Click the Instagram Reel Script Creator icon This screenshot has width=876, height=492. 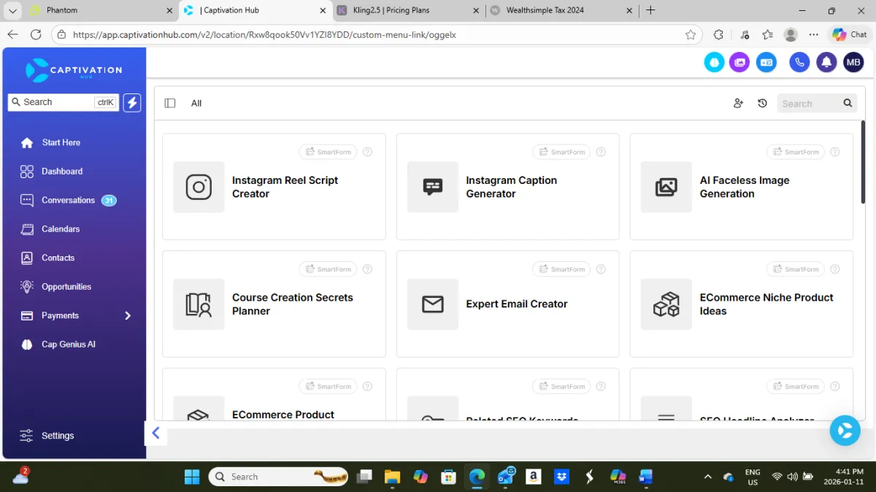[x=199, y=187]
